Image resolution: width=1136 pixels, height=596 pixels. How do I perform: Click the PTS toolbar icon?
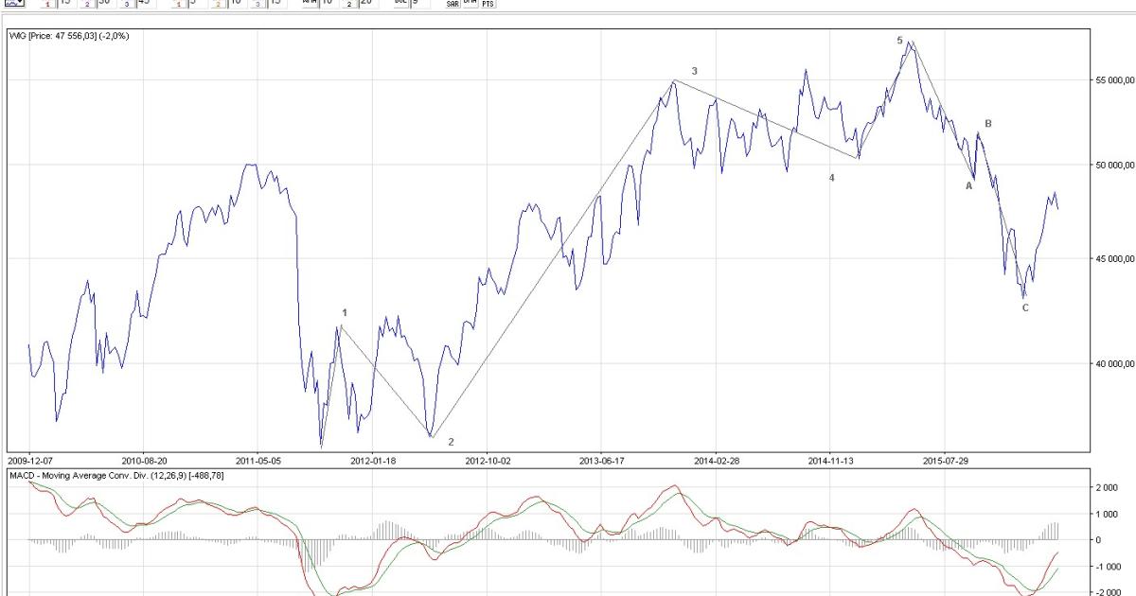(487, 4)
